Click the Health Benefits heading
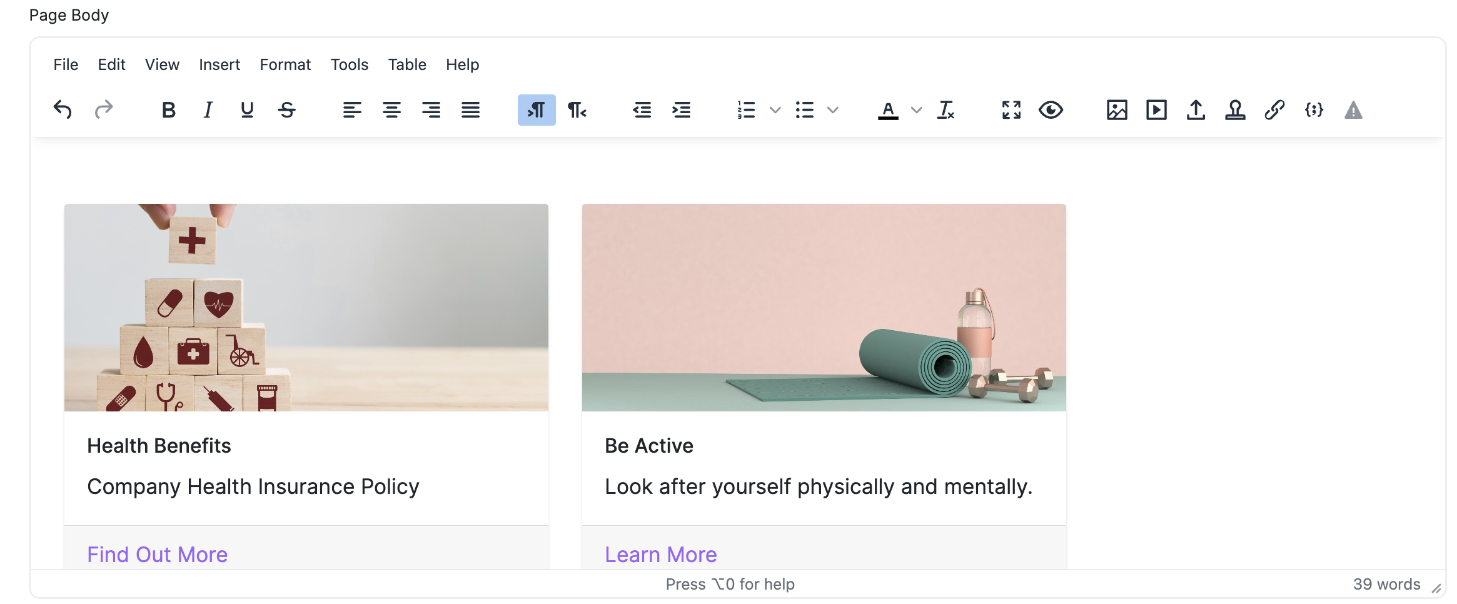The image size is (1457, 604). point(159,446)
